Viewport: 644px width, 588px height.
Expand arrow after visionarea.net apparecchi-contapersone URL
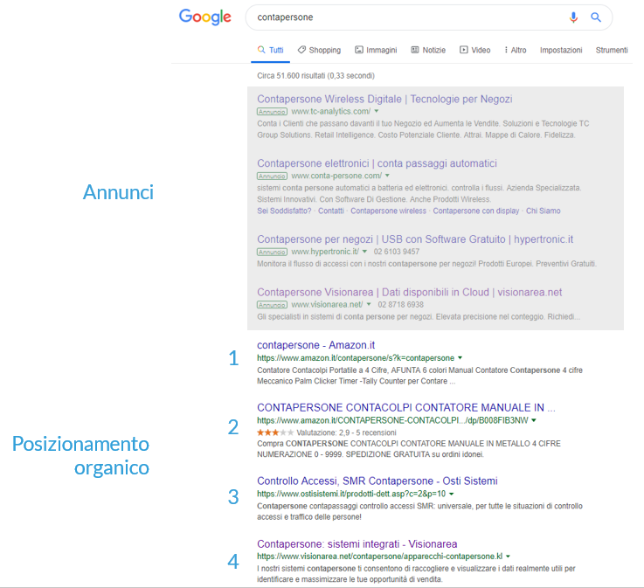click(508, 557)
